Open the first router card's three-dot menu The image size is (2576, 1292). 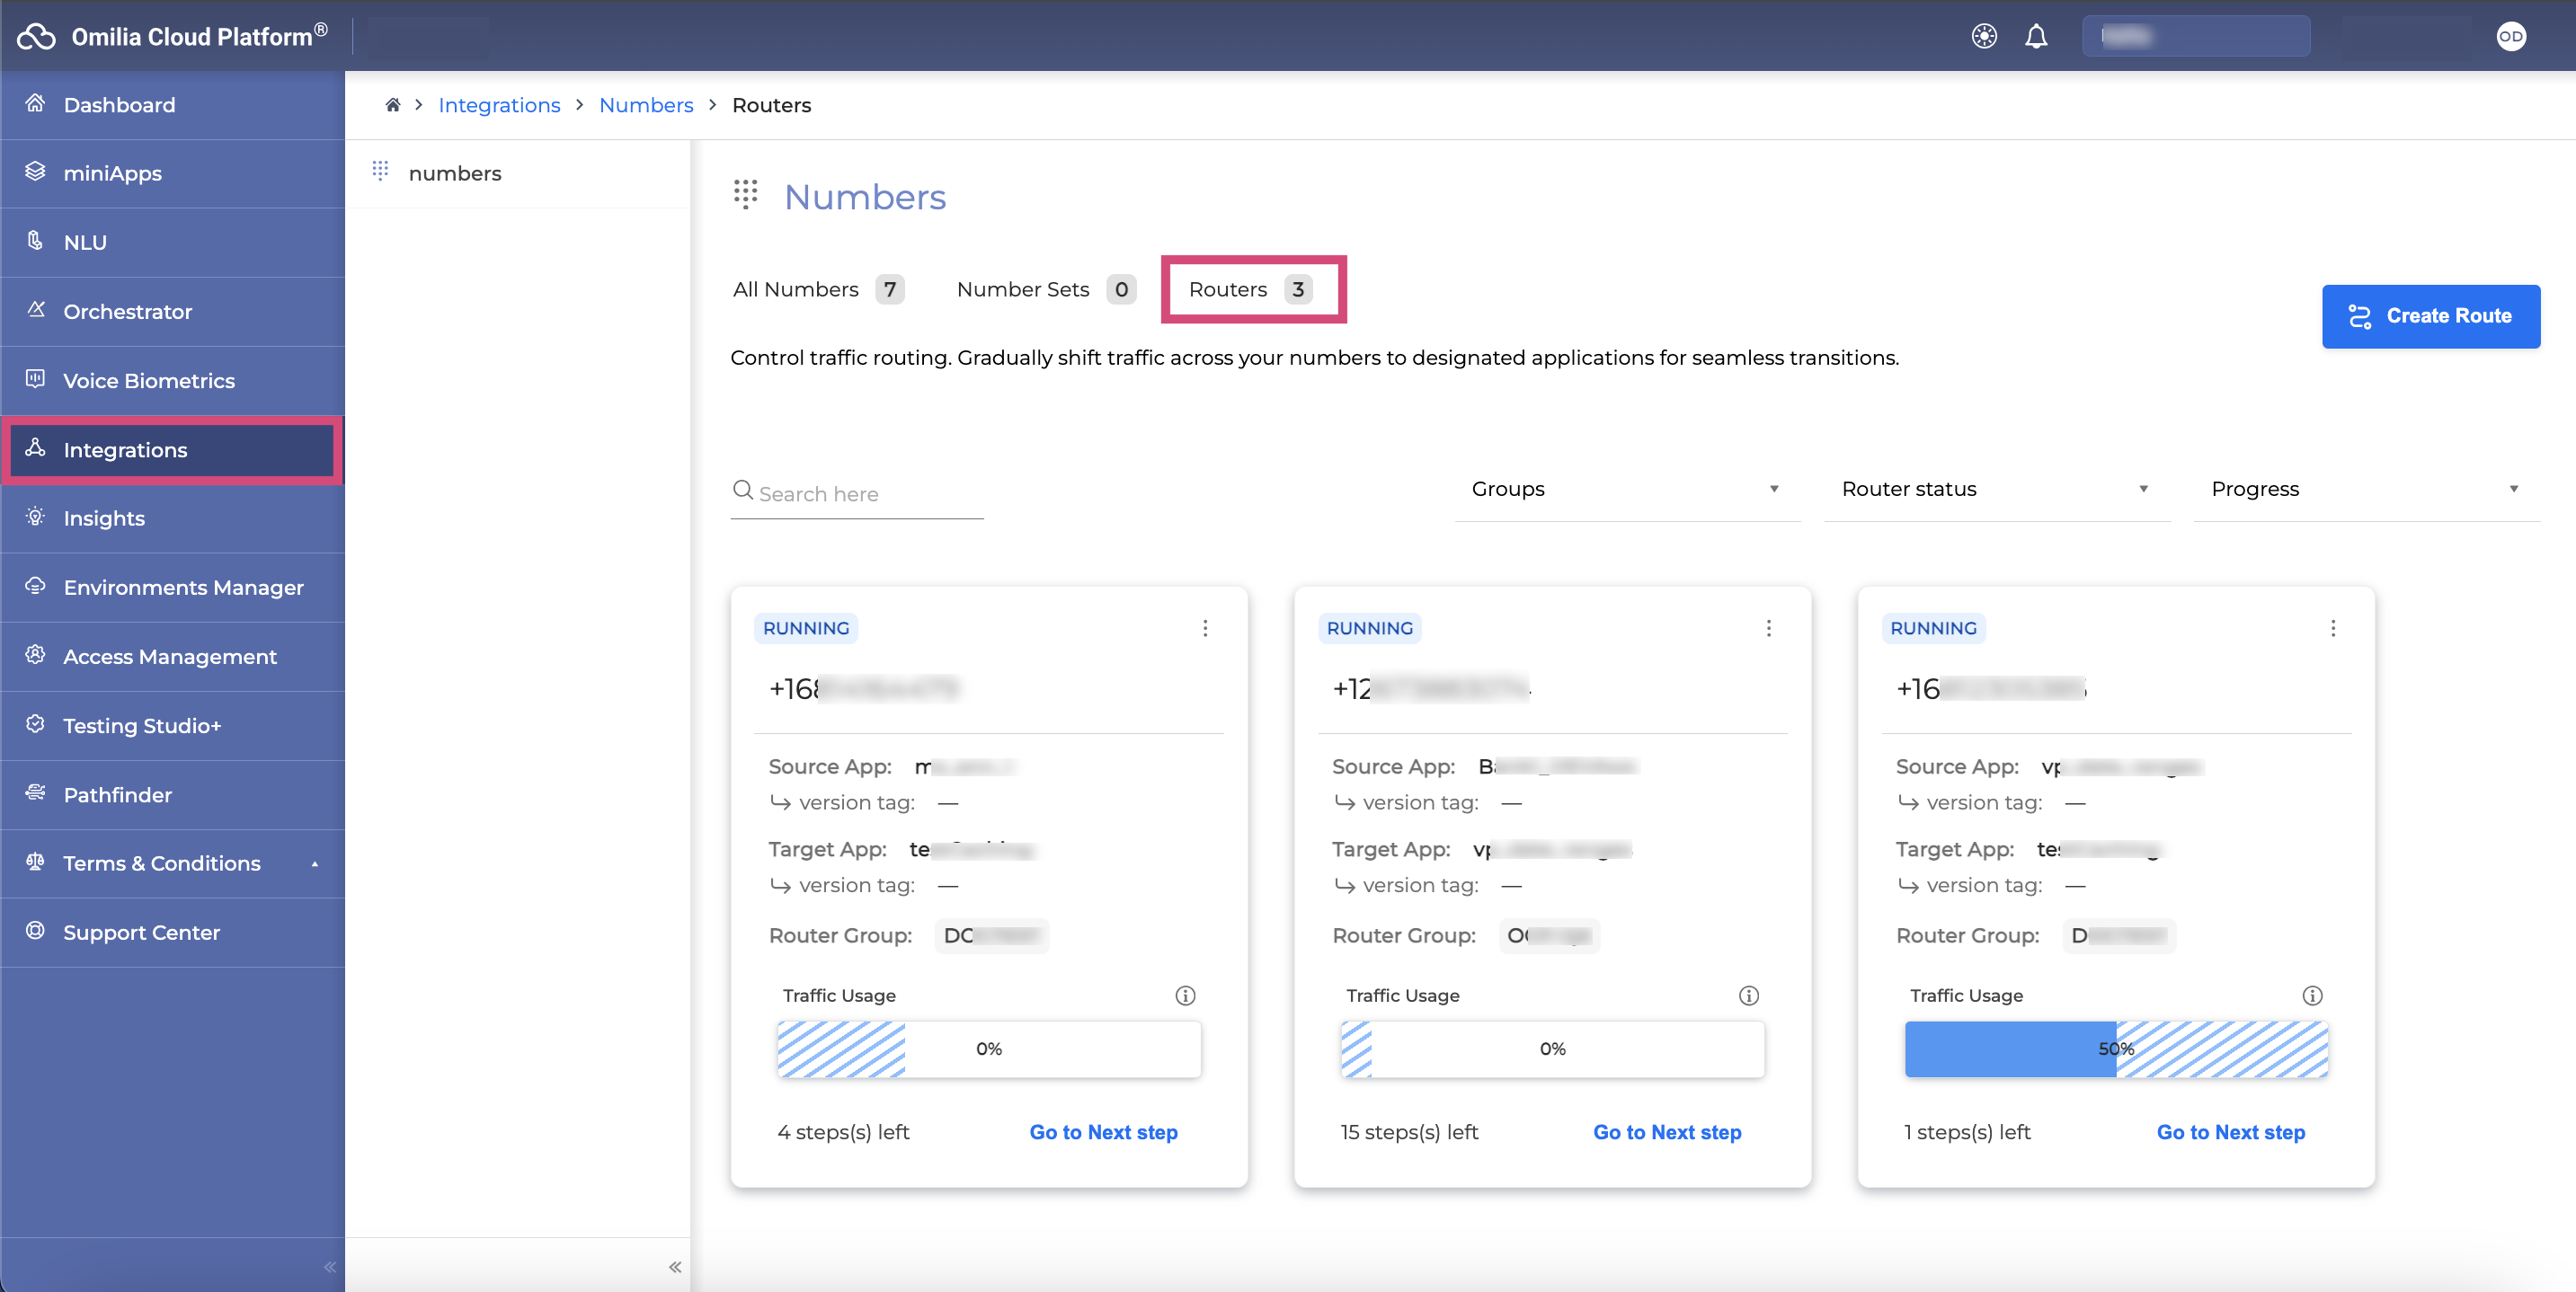coord(1205,628)
